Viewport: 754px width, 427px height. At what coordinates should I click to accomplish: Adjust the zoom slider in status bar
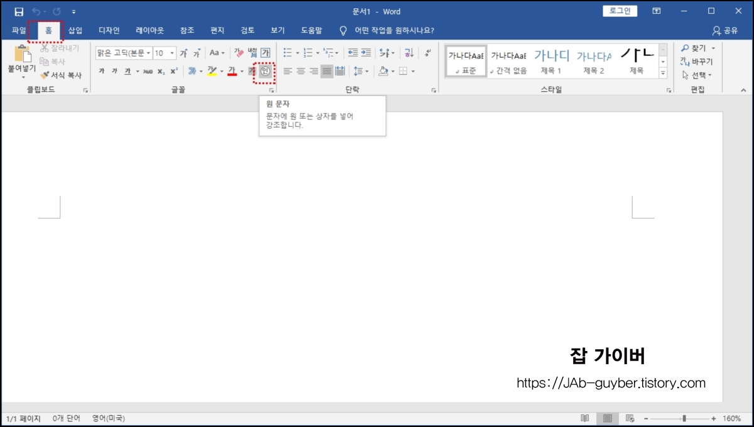click(684, 418)
